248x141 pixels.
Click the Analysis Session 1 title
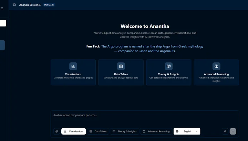[30, 5]
